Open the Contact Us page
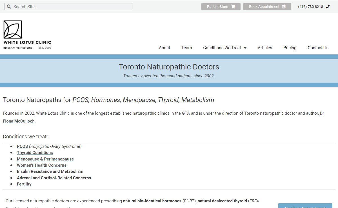The width and height of the screenshot is (338, 208). point(318,48)
